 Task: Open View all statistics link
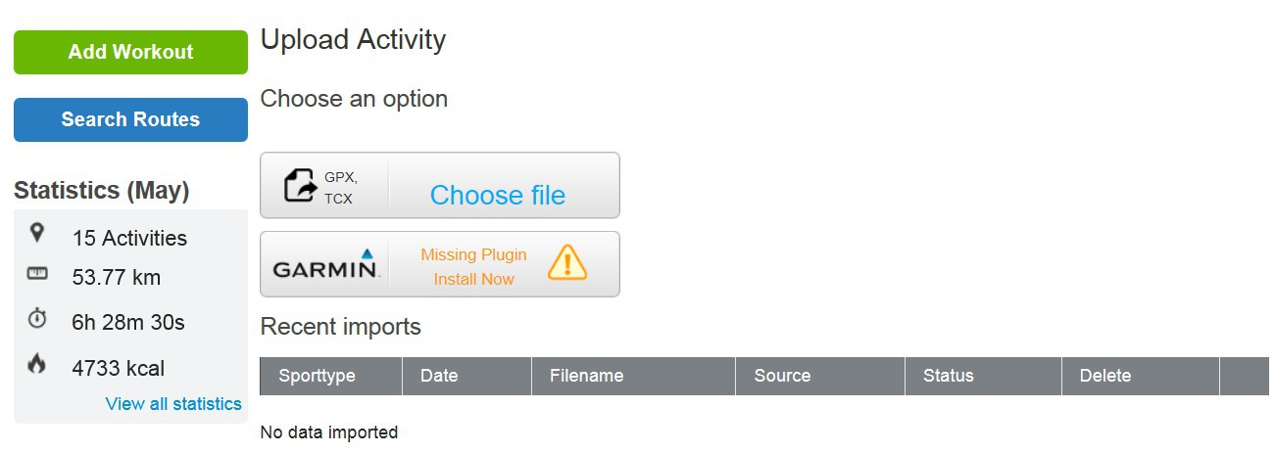(173, 404)
